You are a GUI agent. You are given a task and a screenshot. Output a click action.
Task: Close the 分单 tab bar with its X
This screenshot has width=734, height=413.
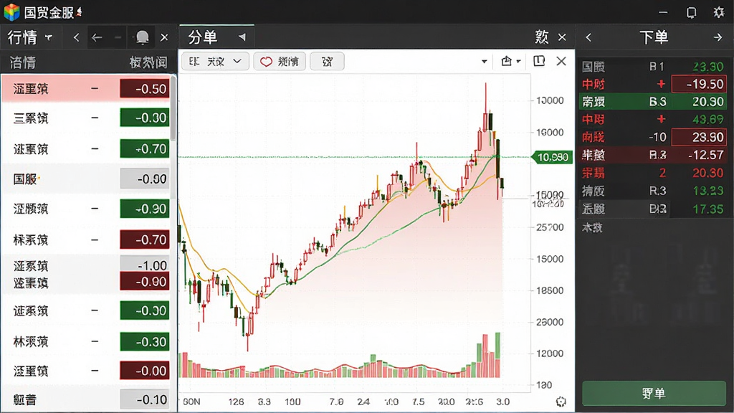pyautogui.click(x=562, y=37)
